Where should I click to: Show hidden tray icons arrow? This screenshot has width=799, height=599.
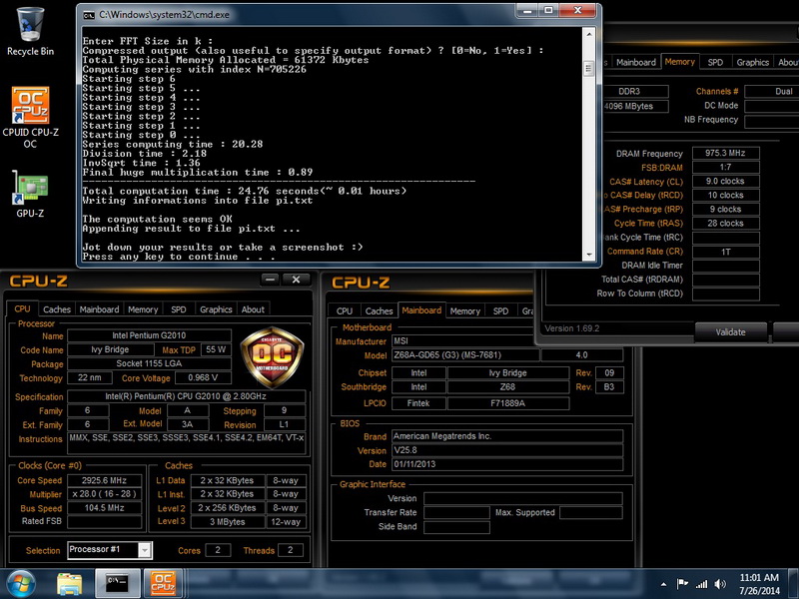(x=663, y=584)
